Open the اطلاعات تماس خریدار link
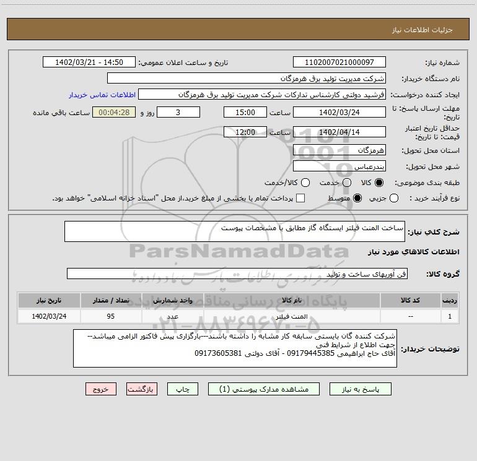 tap(102, 95)
